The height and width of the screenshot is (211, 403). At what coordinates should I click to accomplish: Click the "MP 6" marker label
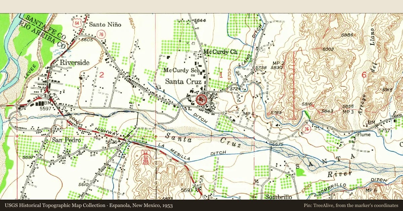point(371,191)
